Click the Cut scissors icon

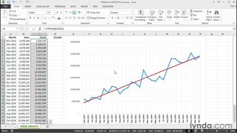tap(10, 11)
